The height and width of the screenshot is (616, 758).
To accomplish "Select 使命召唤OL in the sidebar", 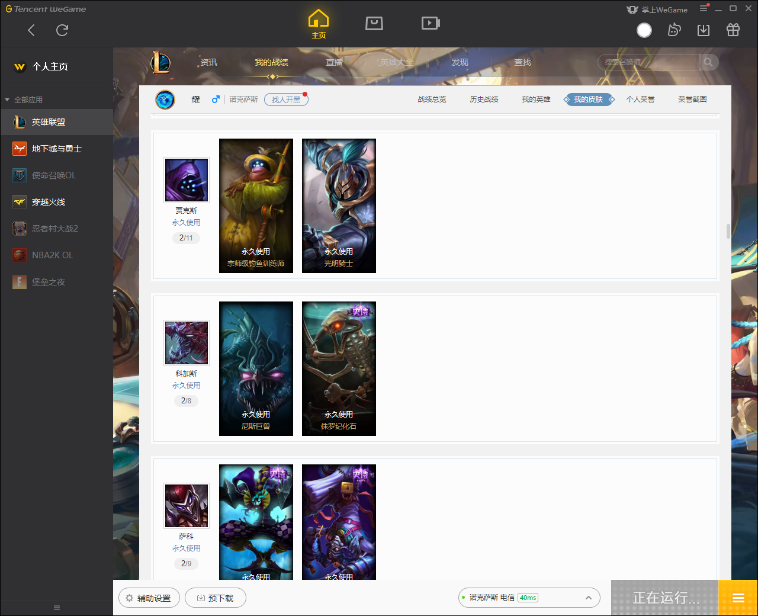I will click(x=56, y=175).
